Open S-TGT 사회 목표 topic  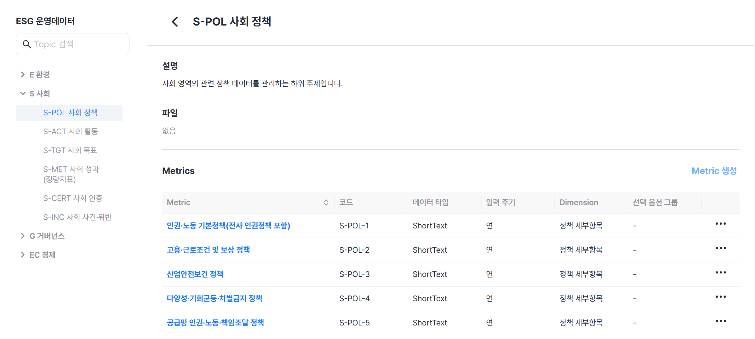click(70, 150)
